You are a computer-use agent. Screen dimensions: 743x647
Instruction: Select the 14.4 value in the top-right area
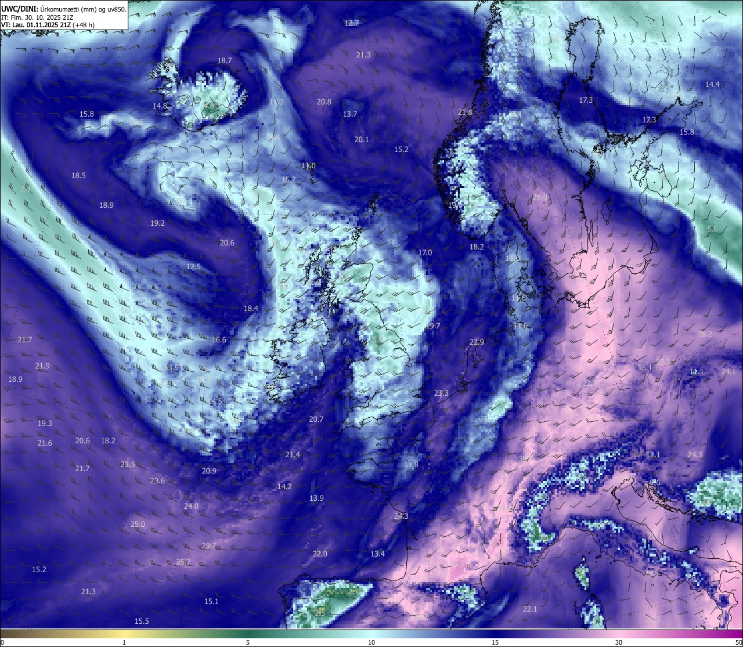[x=712, y=84]
